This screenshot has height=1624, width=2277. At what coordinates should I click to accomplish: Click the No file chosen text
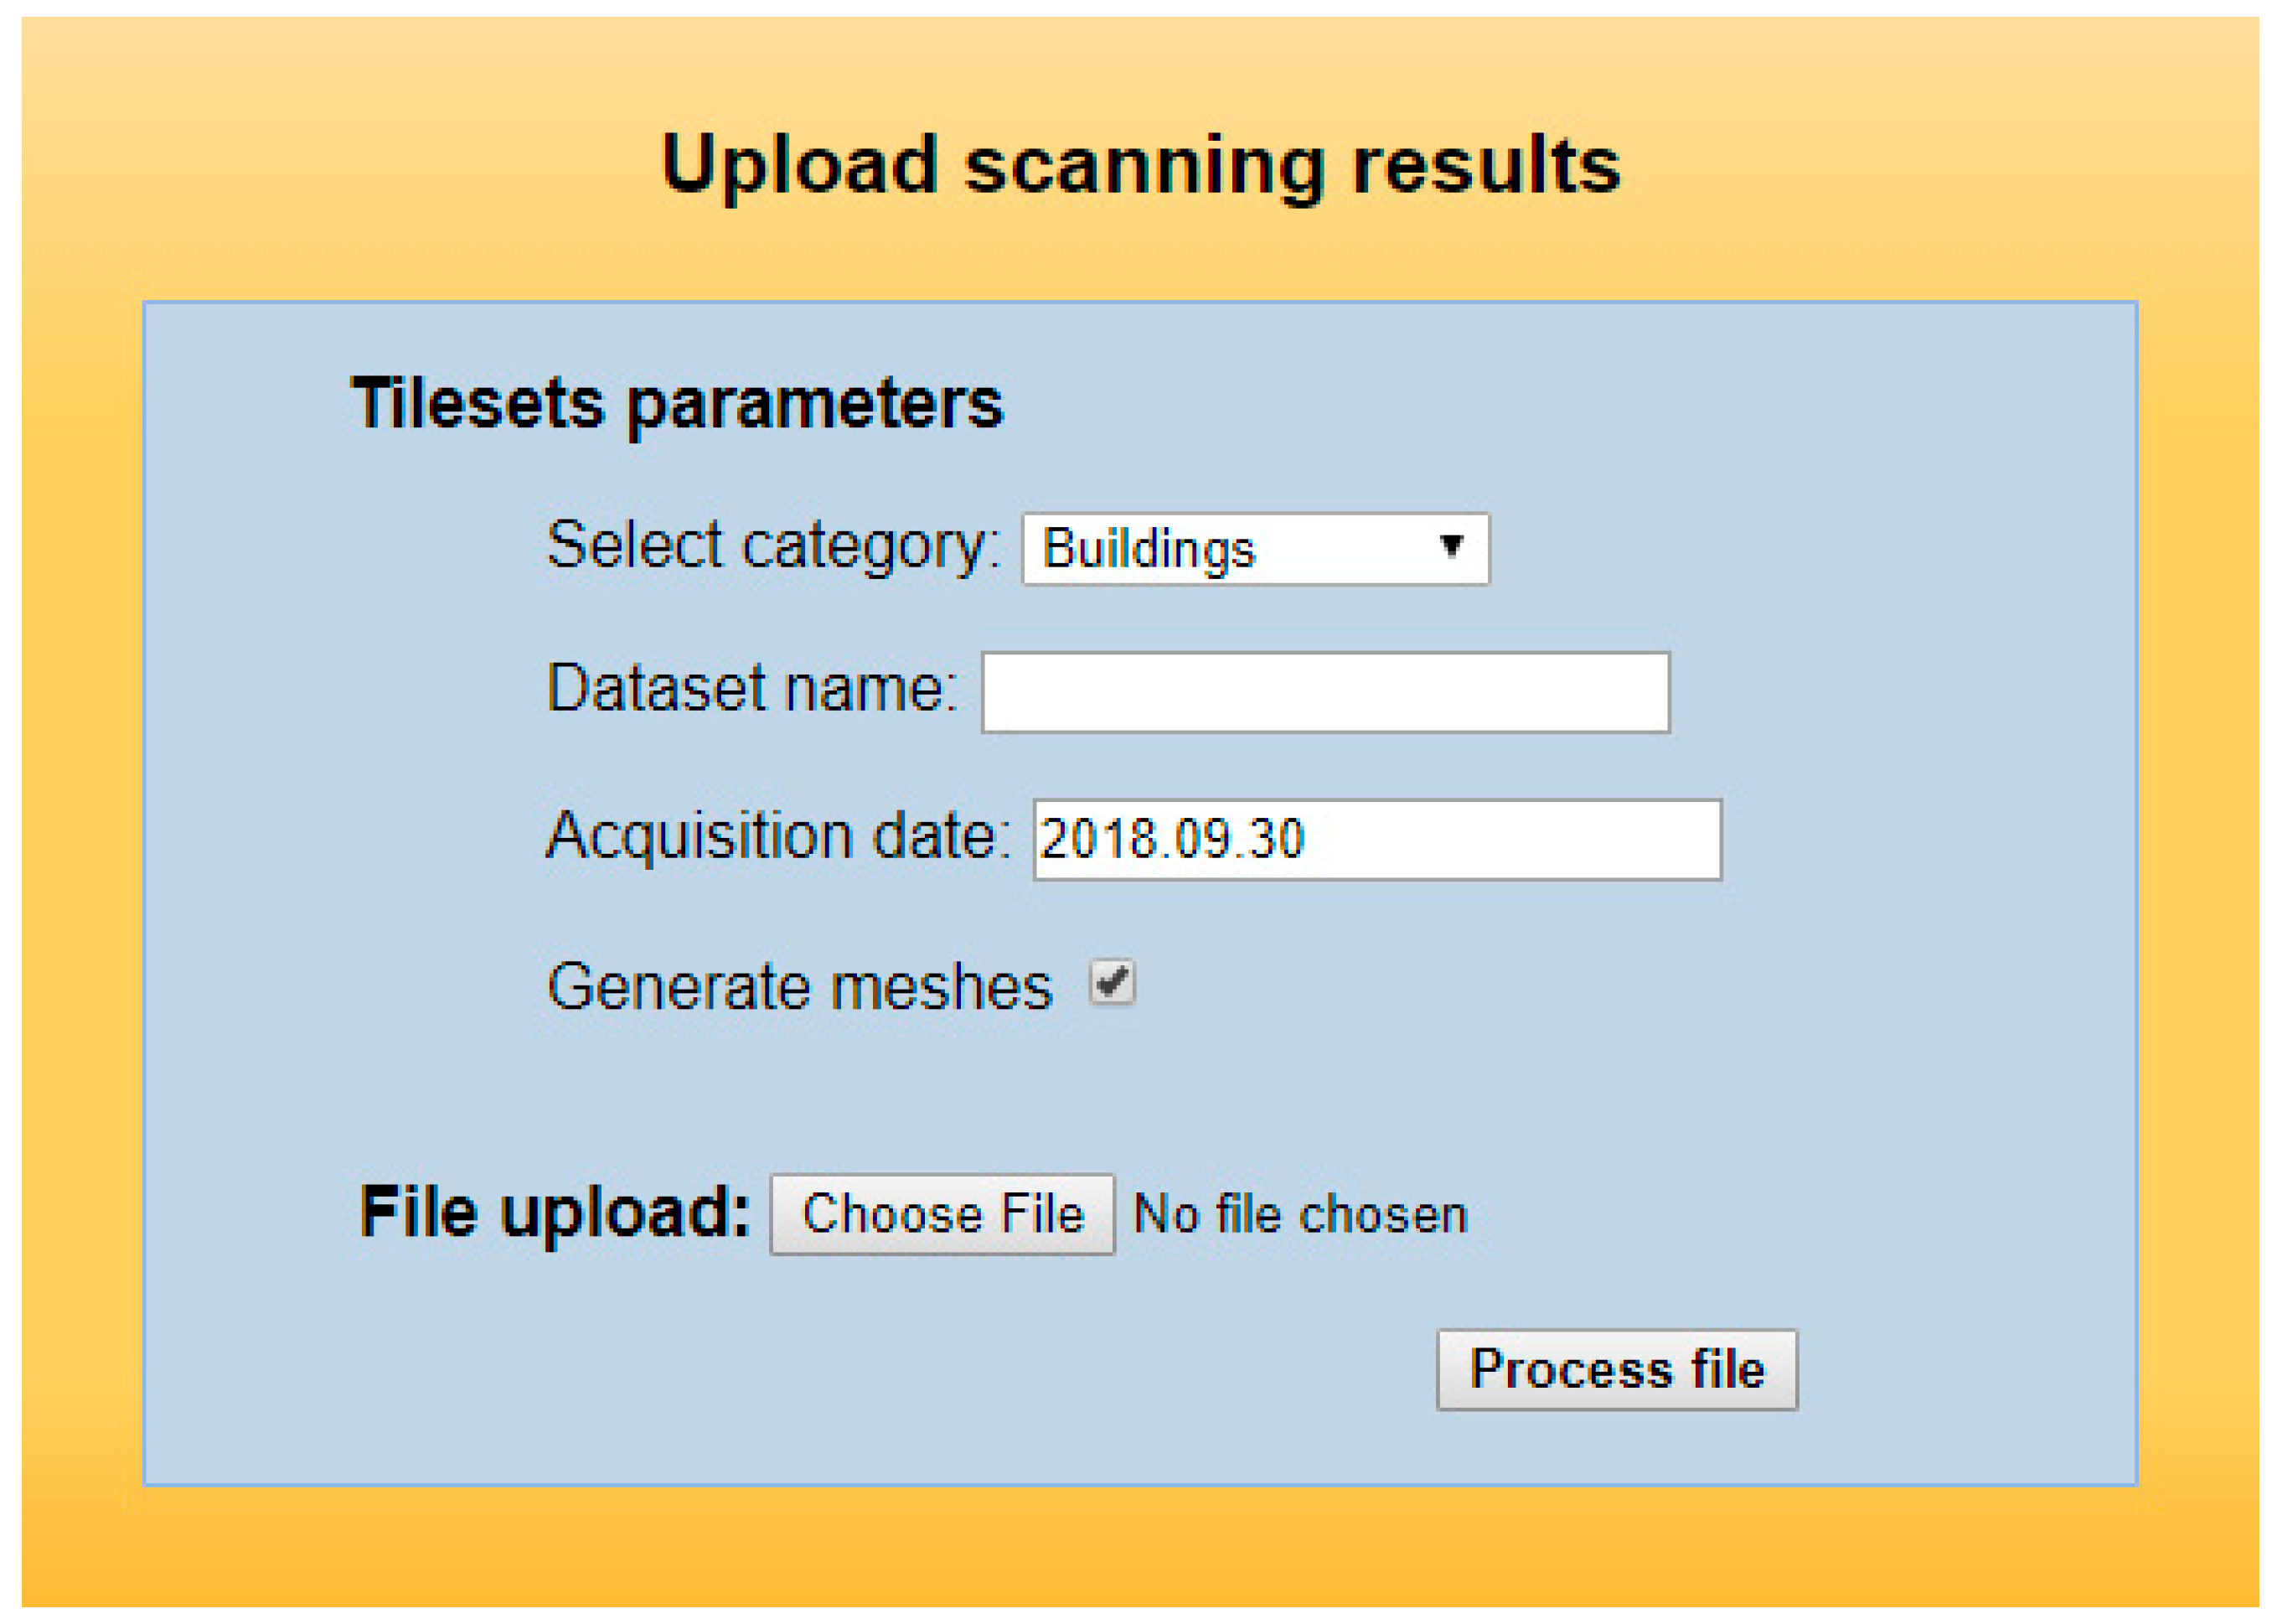coord(1299,1215)
